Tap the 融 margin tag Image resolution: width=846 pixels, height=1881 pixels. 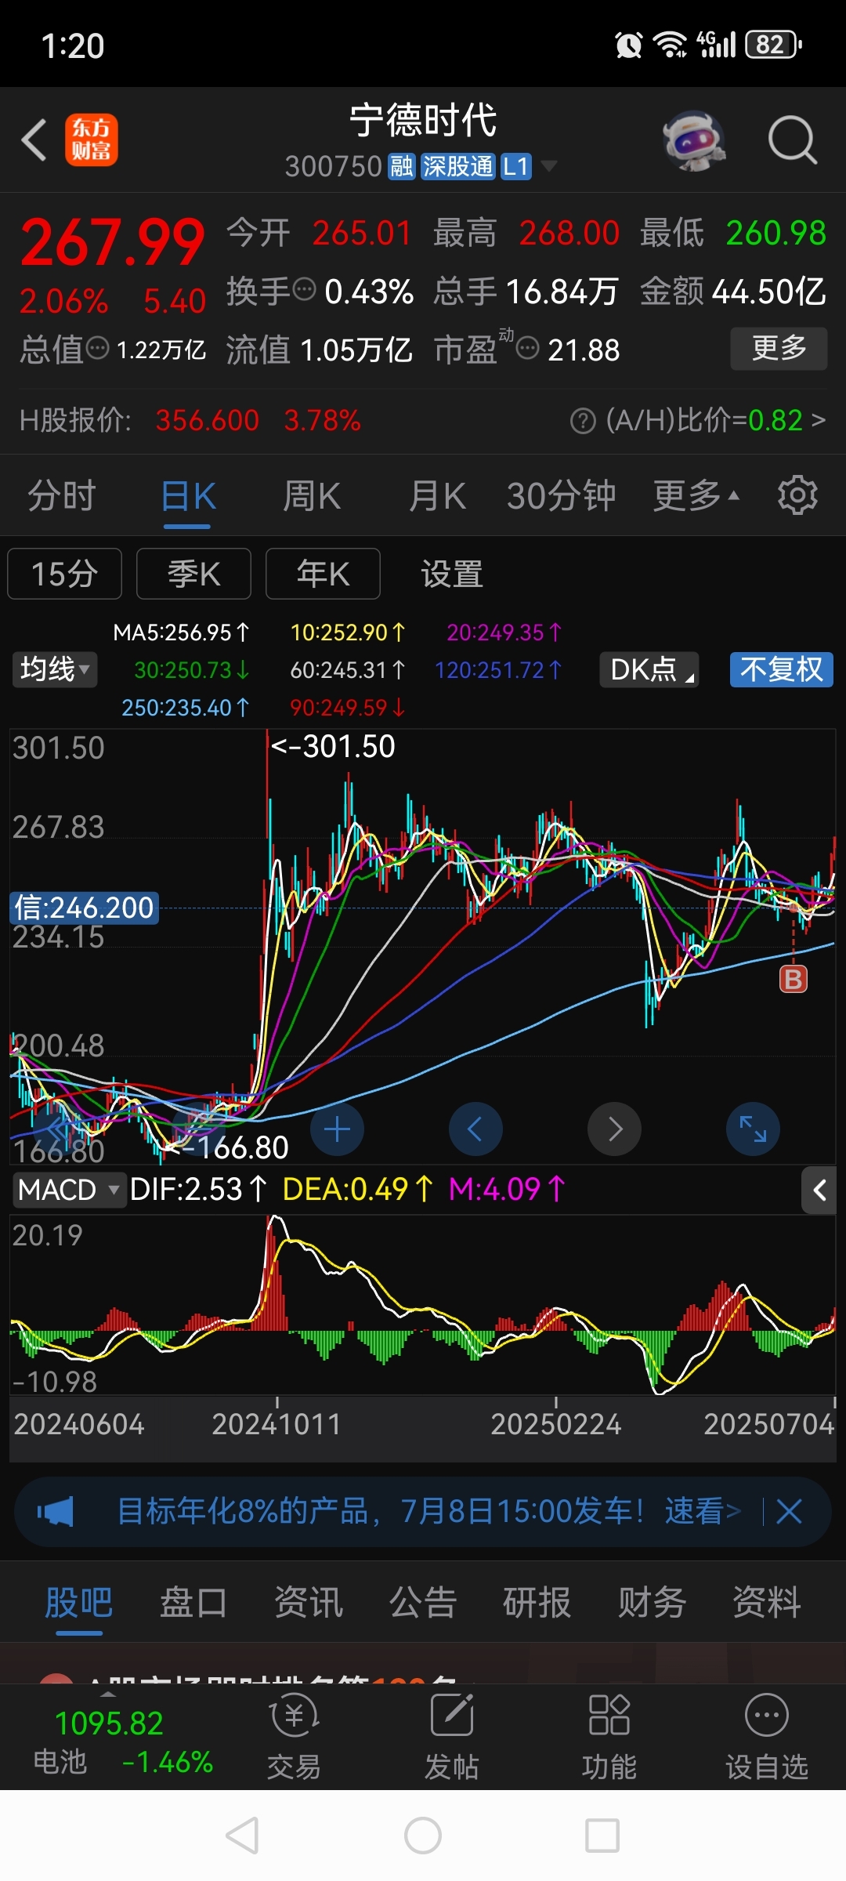click(x=402, y=166)
